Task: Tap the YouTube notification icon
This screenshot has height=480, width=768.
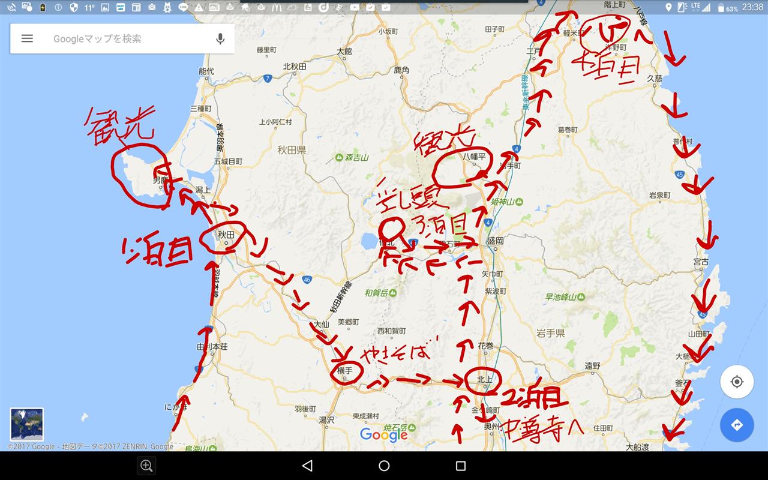Action: (355, 7)
